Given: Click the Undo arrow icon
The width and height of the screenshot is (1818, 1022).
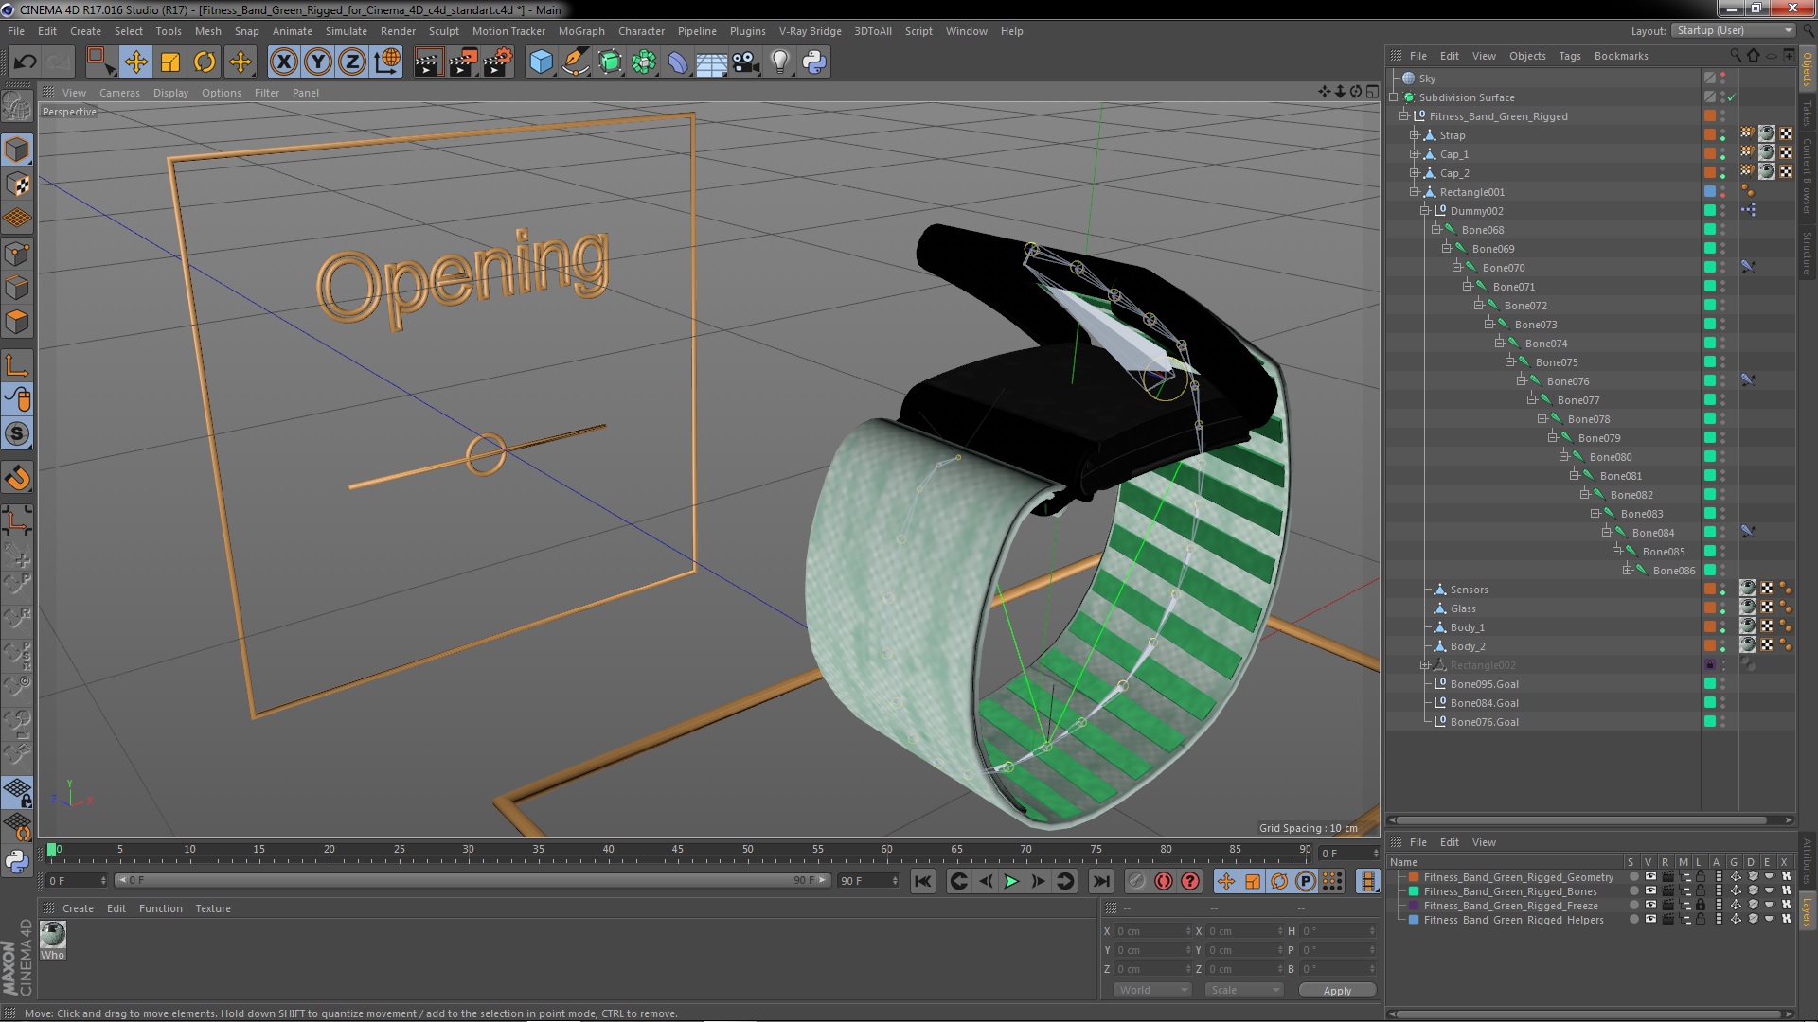Looking at the screenshot, I should tap(25, 62).
